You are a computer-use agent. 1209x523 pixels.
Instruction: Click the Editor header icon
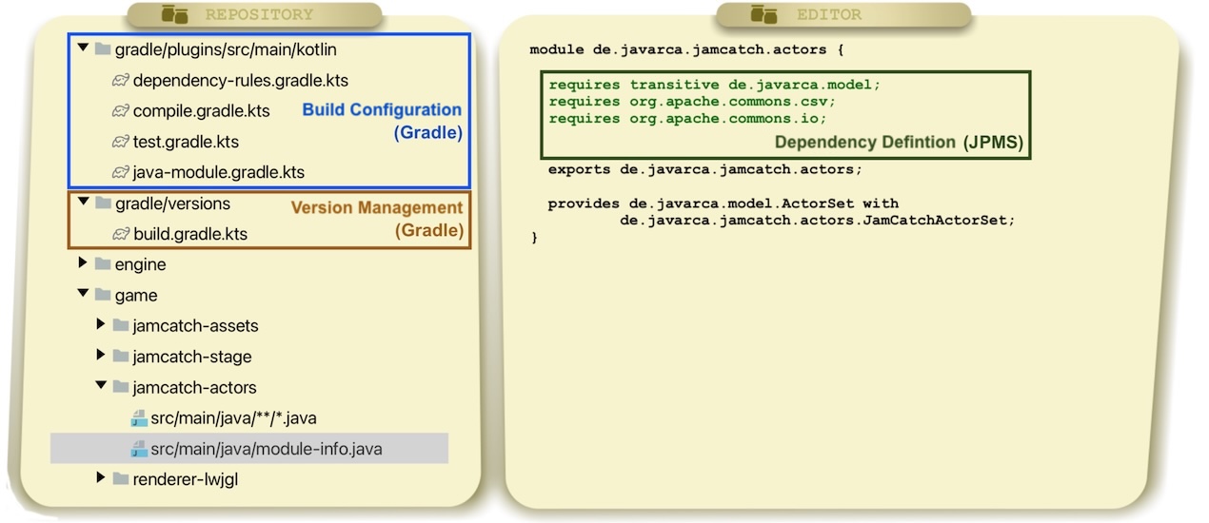coord(763,14)
